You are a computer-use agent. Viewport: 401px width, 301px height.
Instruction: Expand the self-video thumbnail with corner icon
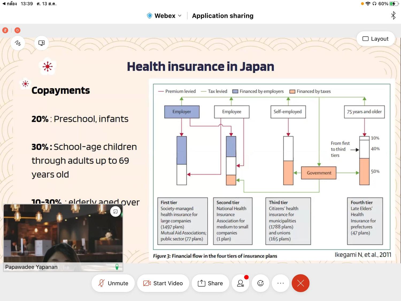(115, 212)
